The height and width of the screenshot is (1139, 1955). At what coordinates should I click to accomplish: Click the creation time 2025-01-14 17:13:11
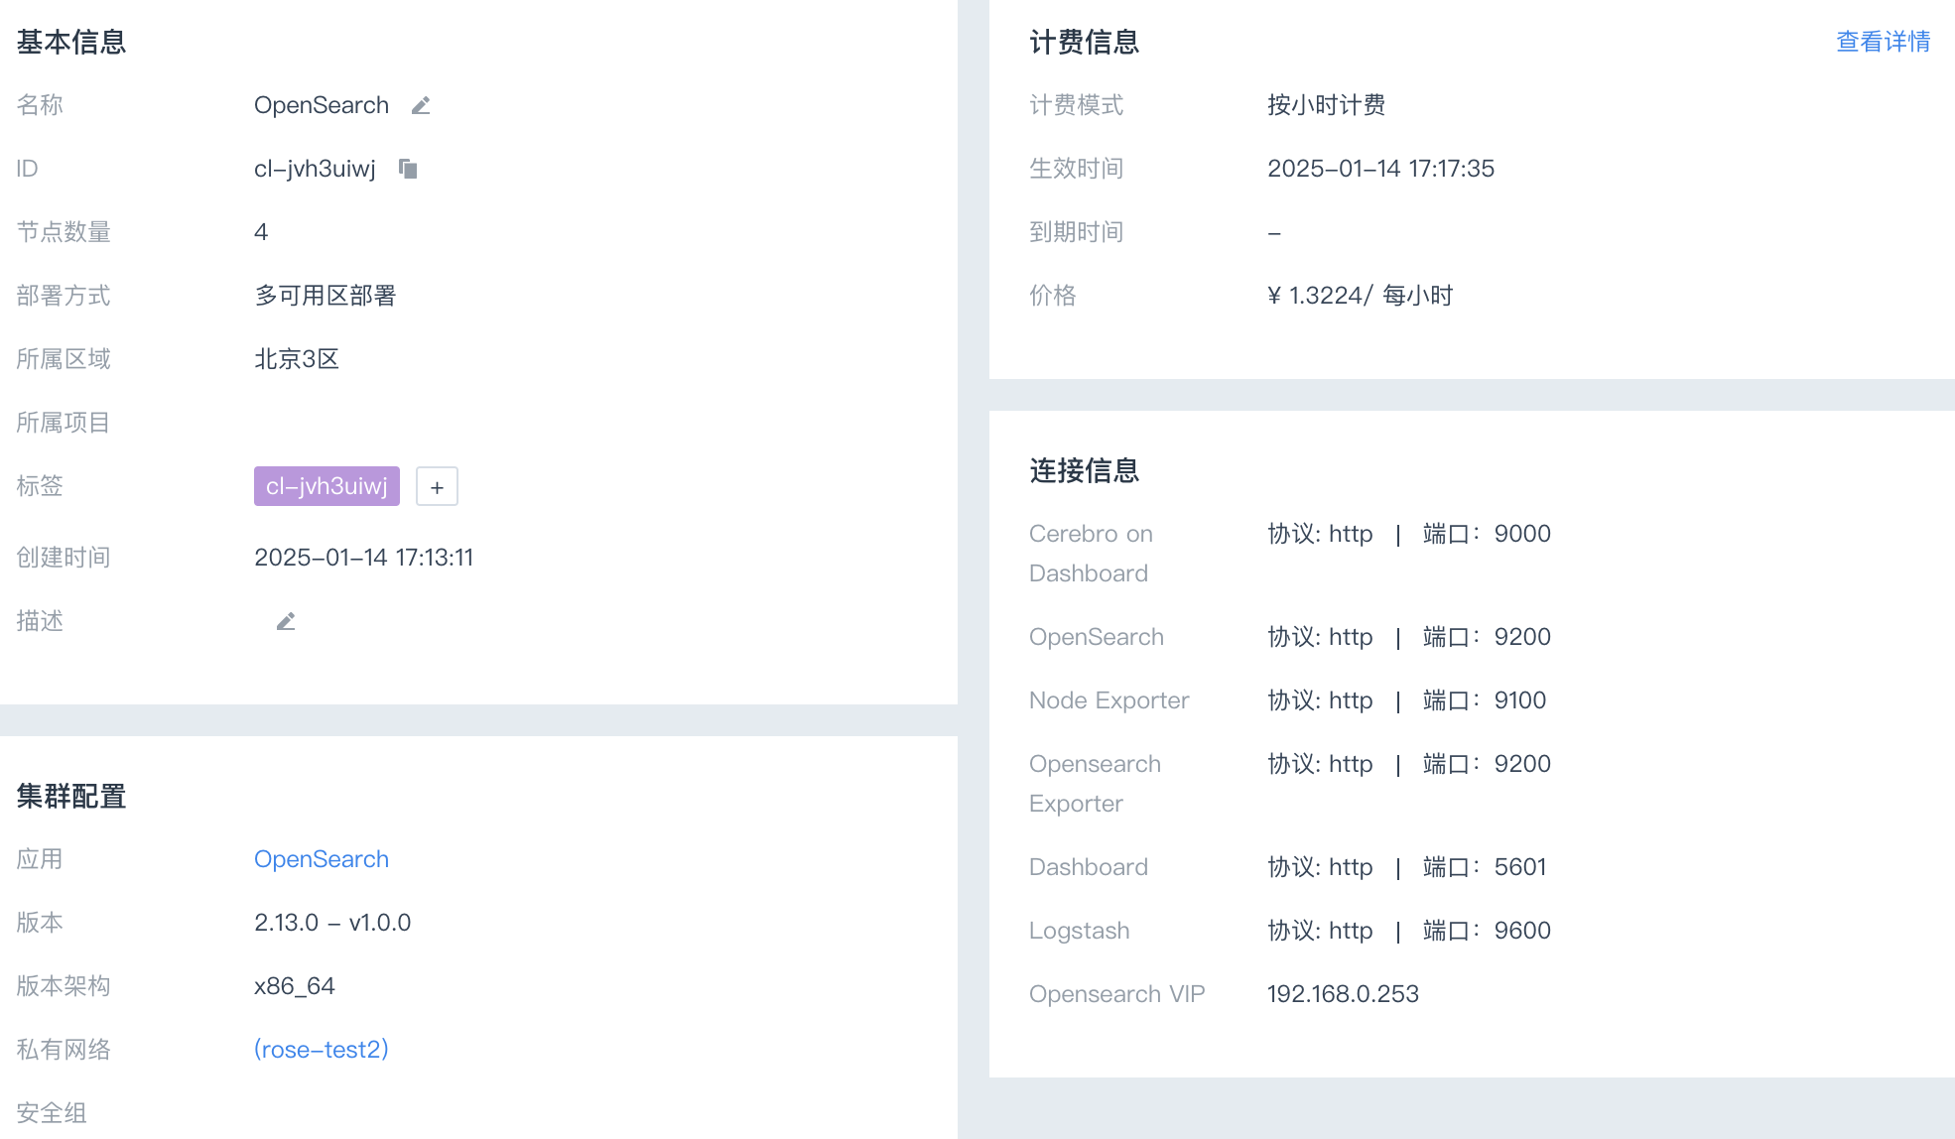coord(363,558)
